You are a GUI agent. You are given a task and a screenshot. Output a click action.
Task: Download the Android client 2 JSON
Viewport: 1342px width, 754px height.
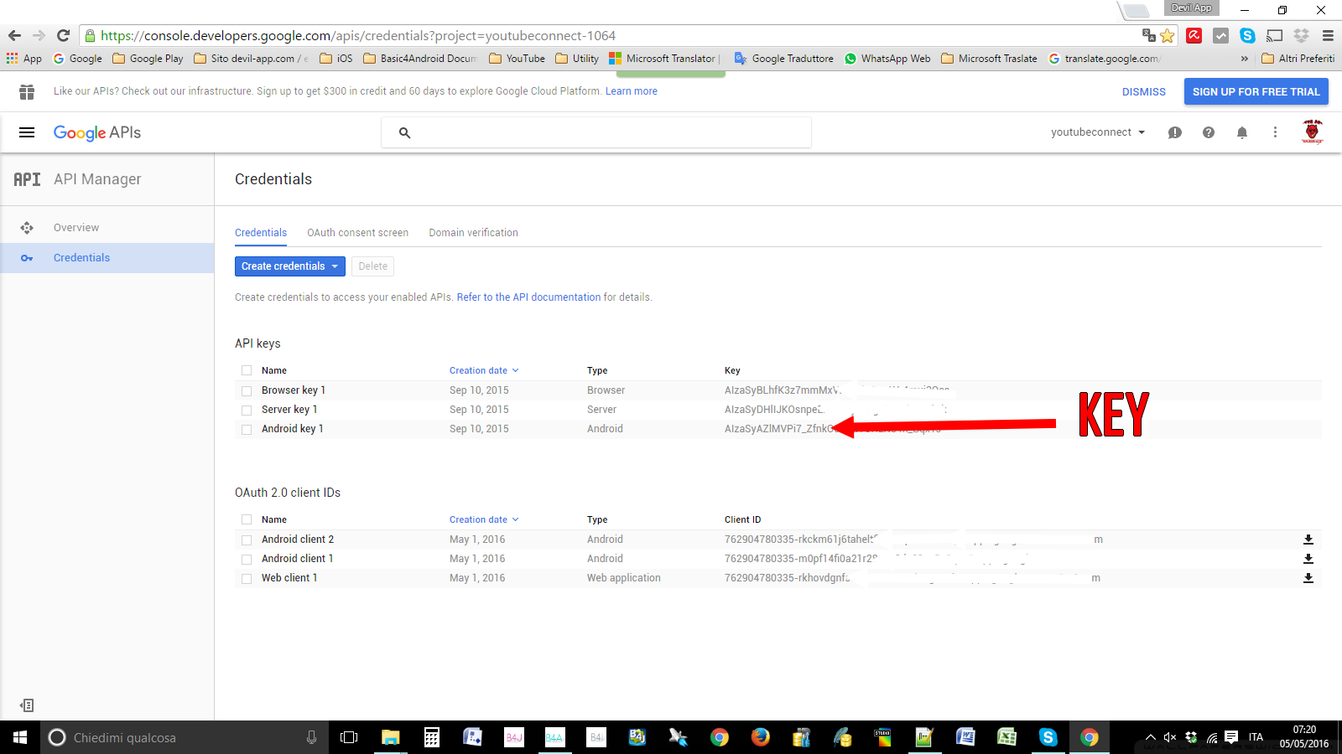pyautogui.click(x=1308, y=540)
